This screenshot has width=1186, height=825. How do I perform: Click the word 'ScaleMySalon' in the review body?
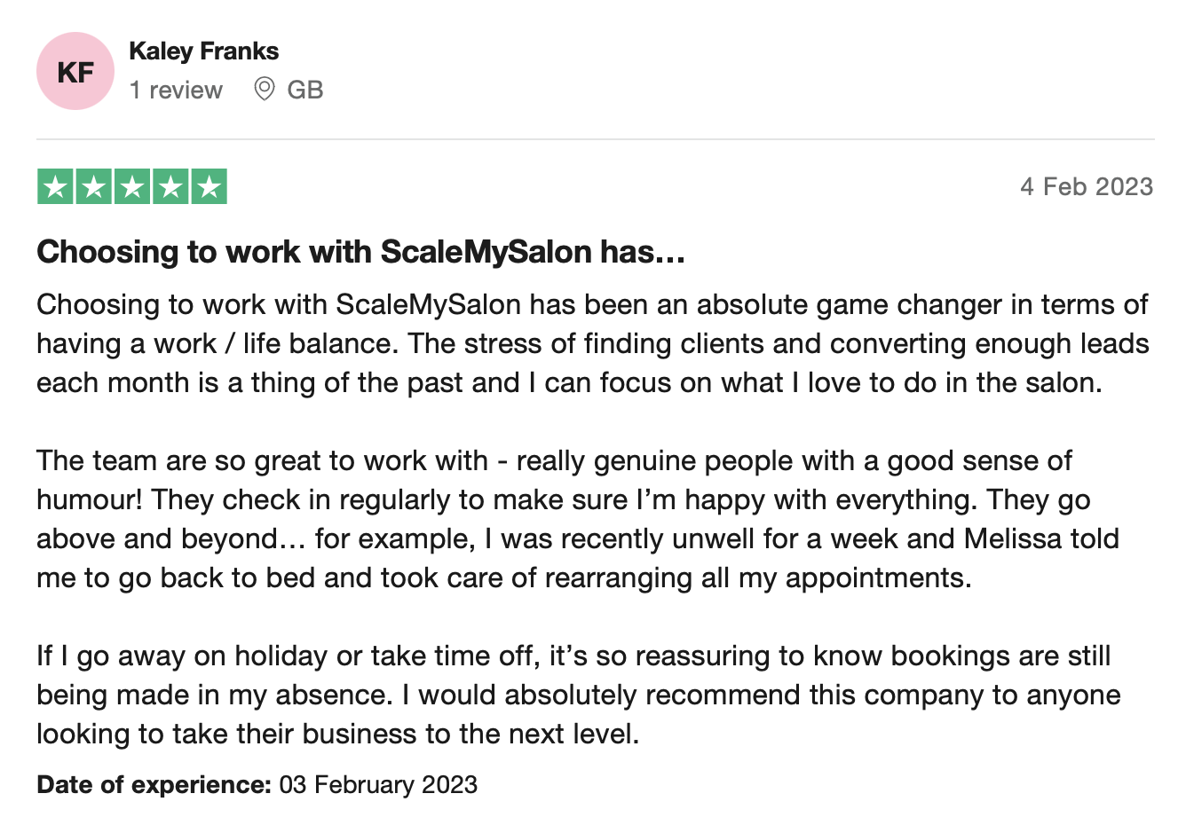(428, 305)
